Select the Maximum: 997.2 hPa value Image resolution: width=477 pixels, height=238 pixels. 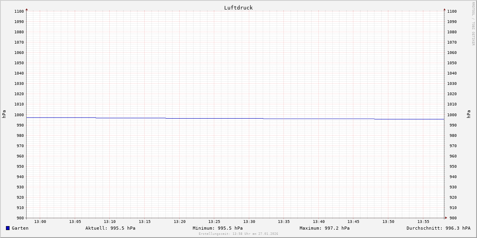pos(324,228)
